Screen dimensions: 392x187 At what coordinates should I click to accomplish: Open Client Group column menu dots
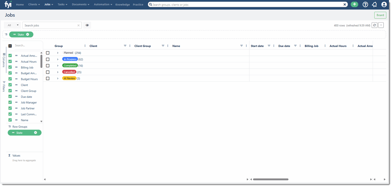point(168,46)
